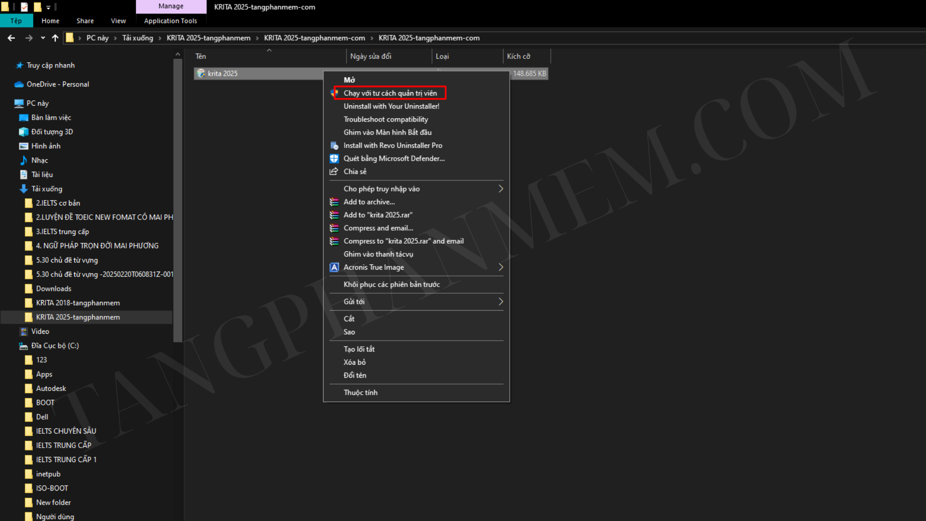Sort by Ngày sửa đổi column header

(370, 56)
